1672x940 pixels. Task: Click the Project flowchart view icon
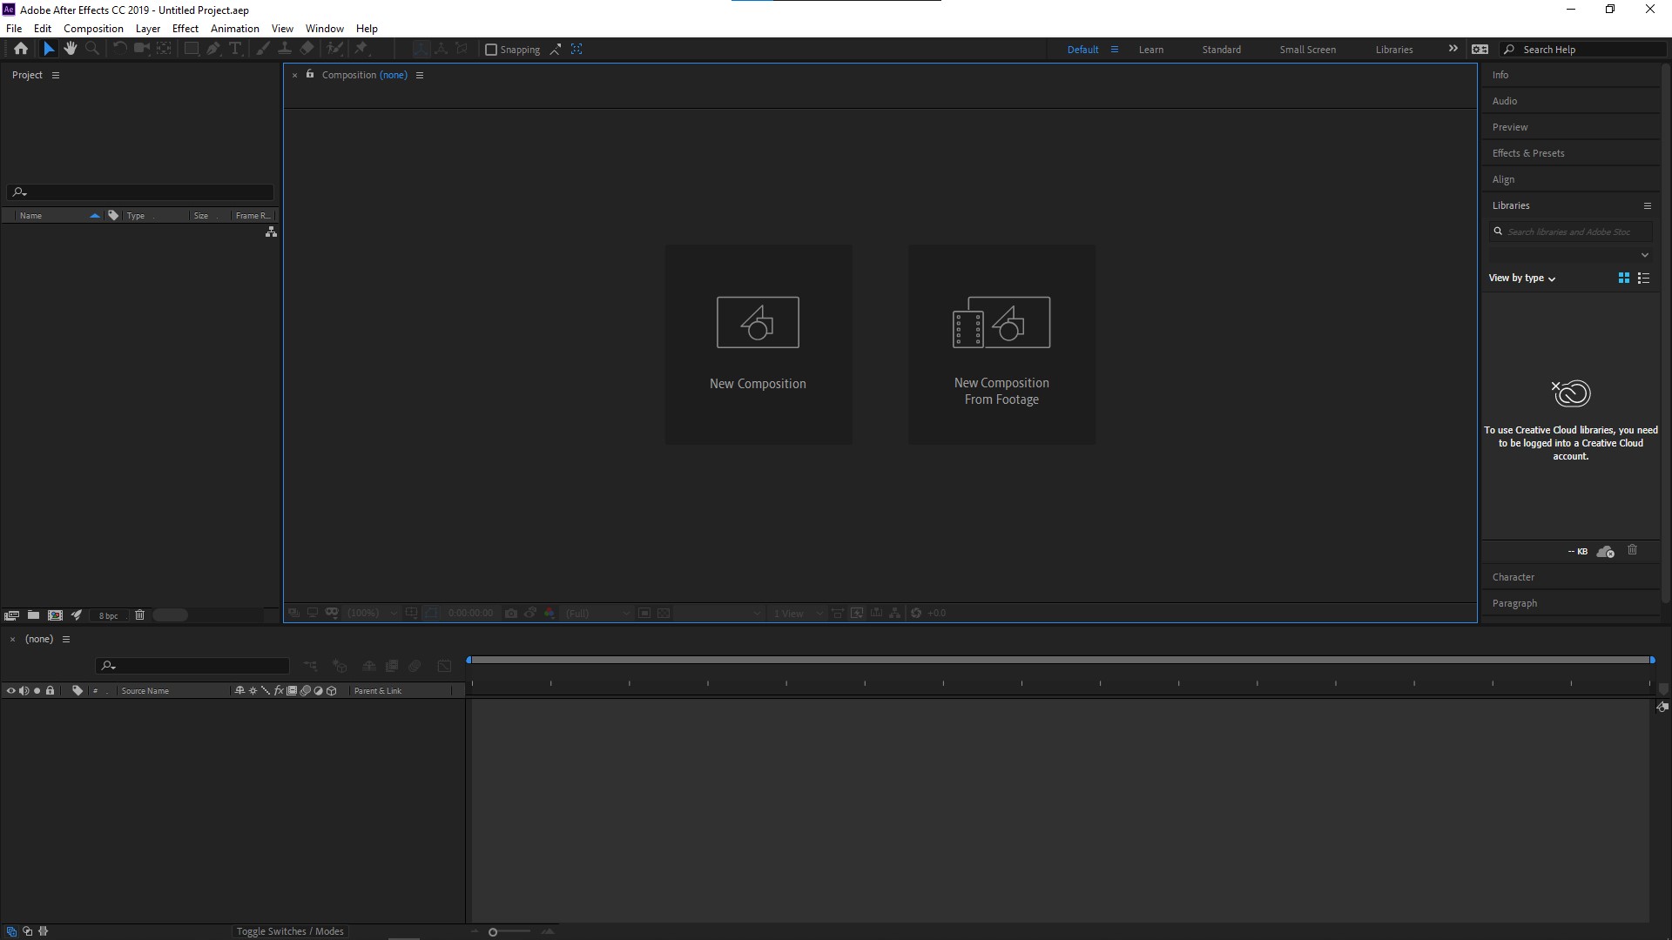[271, 232]
